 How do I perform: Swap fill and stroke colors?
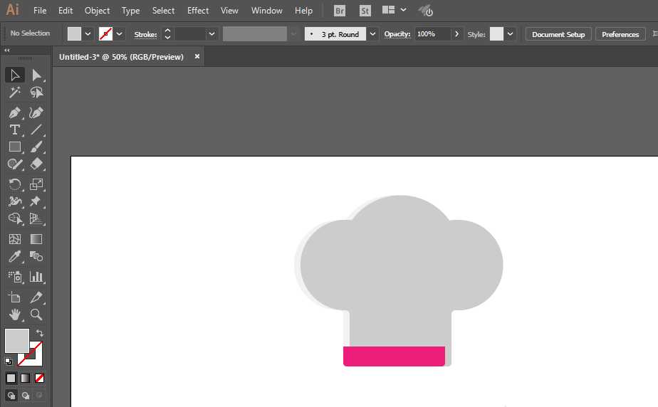click(39, 333)
